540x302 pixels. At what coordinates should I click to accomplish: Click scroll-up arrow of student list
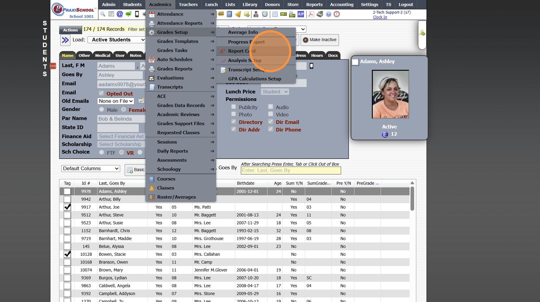[412, 183]
